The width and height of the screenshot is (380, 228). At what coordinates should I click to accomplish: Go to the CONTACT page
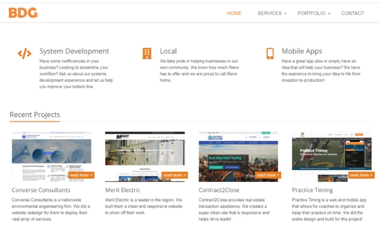(x=352, y=13)
